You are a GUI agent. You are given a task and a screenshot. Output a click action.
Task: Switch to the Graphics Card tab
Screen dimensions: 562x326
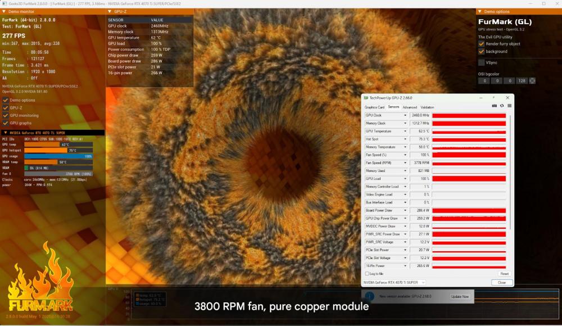(x=374, y=107)
